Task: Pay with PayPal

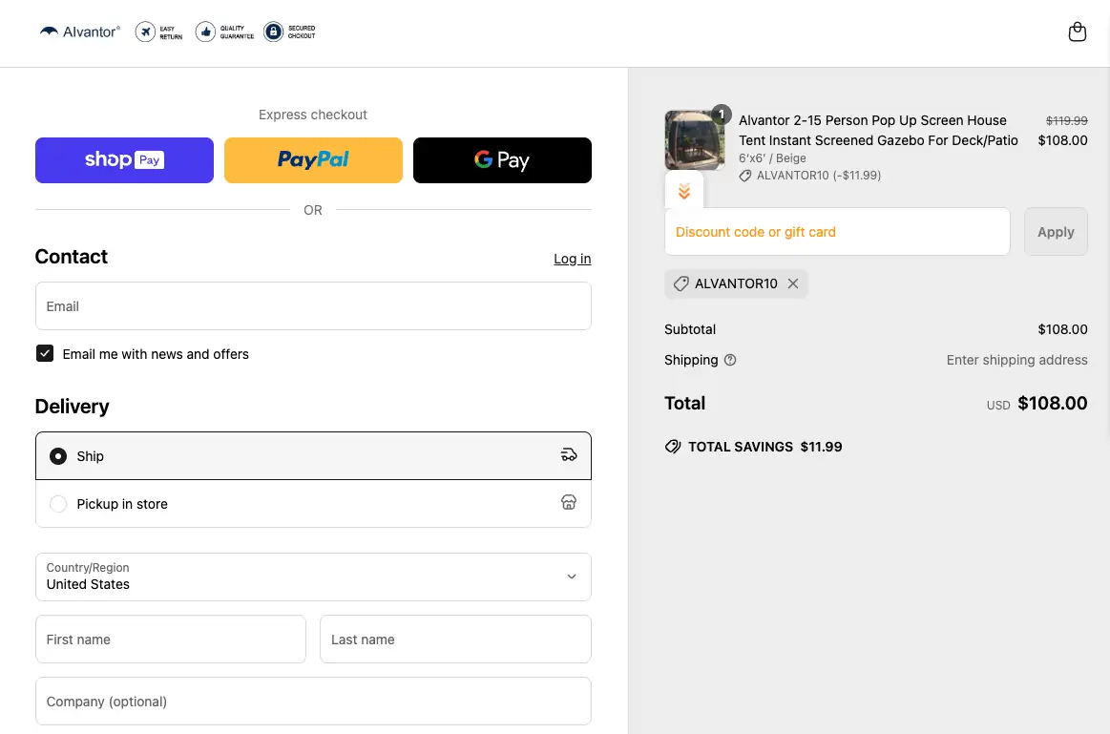Action: (x=313, y=160)
